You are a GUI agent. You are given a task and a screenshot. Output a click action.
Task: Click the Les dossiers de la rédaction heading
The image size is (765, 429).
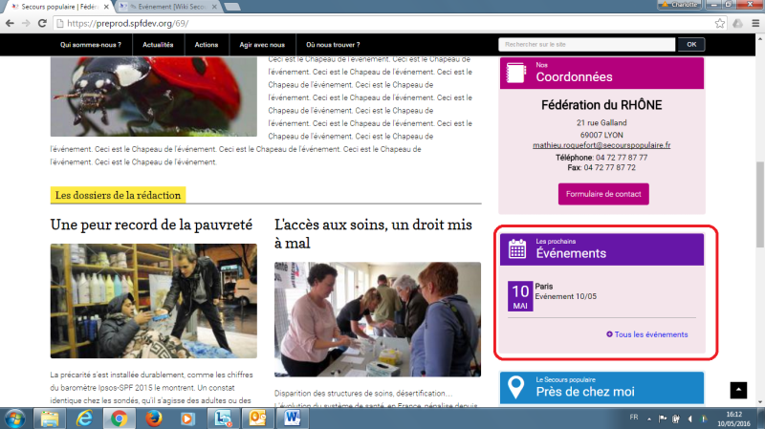coord(118,195)
